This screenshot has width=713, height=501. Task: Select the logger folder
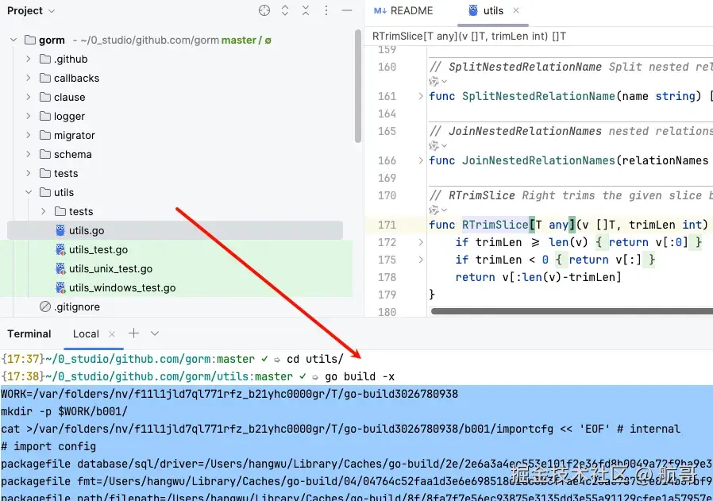[x=69, y=117]
